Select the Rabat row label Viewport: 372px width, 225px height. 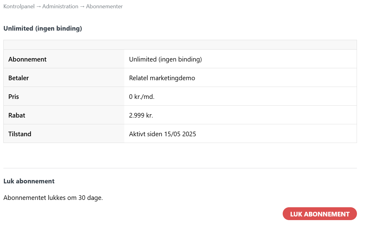pos(17,115)
